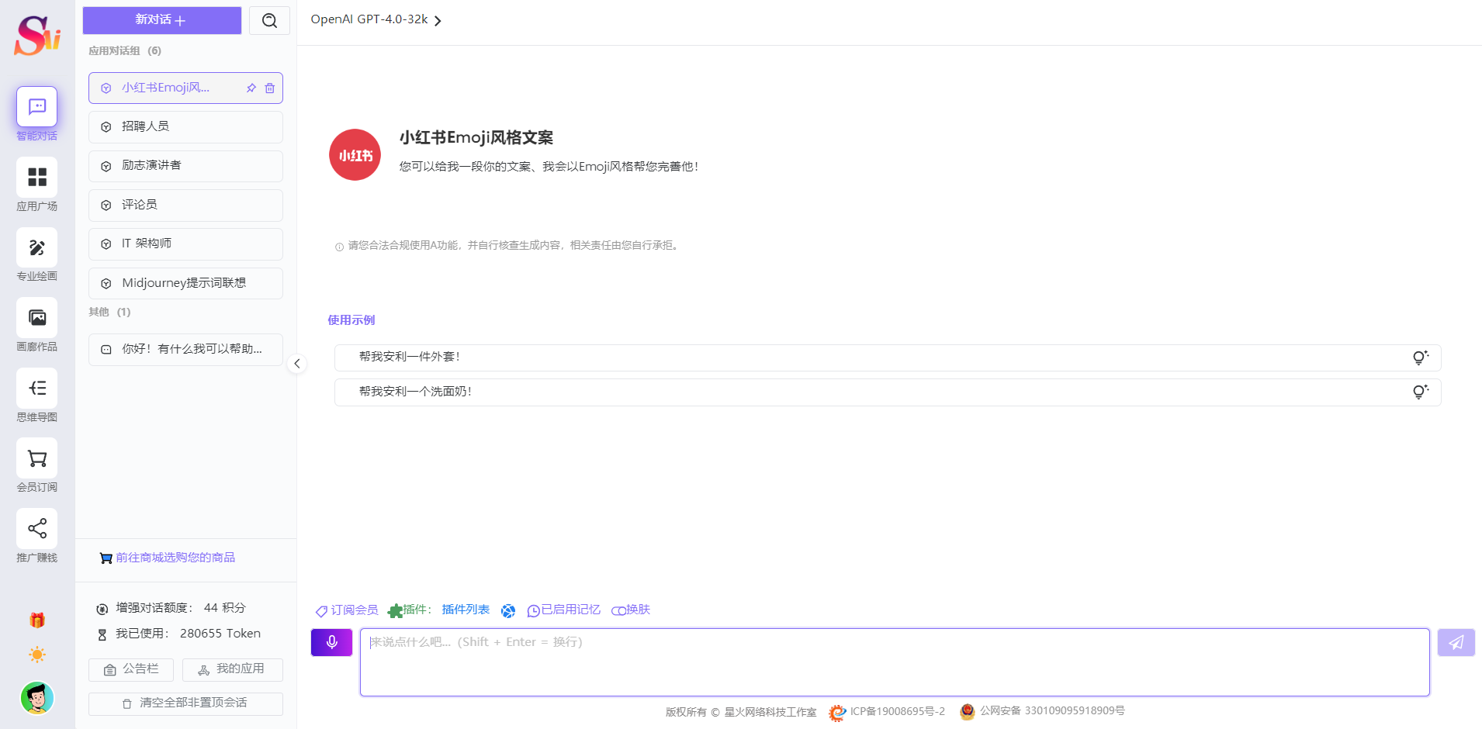Click the 其他 (1) group header
1482x729 pixels.
point(109,312)
